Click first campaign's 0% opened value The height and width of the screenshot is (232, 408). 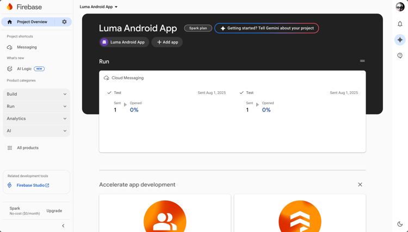(x=134, y=110)
